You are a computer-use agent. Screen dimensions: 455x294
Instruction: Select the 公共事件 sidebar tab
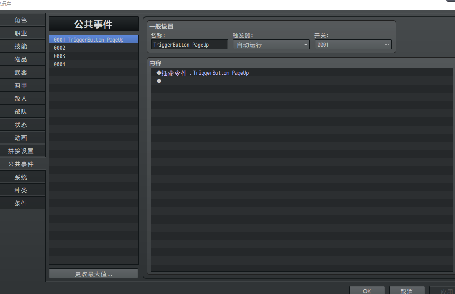[x=22, y=164]
